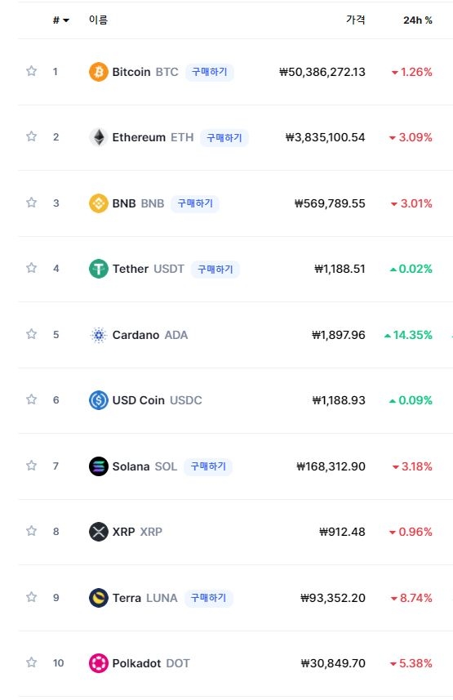Click the Solana black logo
The image size is (453, 700).
click(98, 466)
